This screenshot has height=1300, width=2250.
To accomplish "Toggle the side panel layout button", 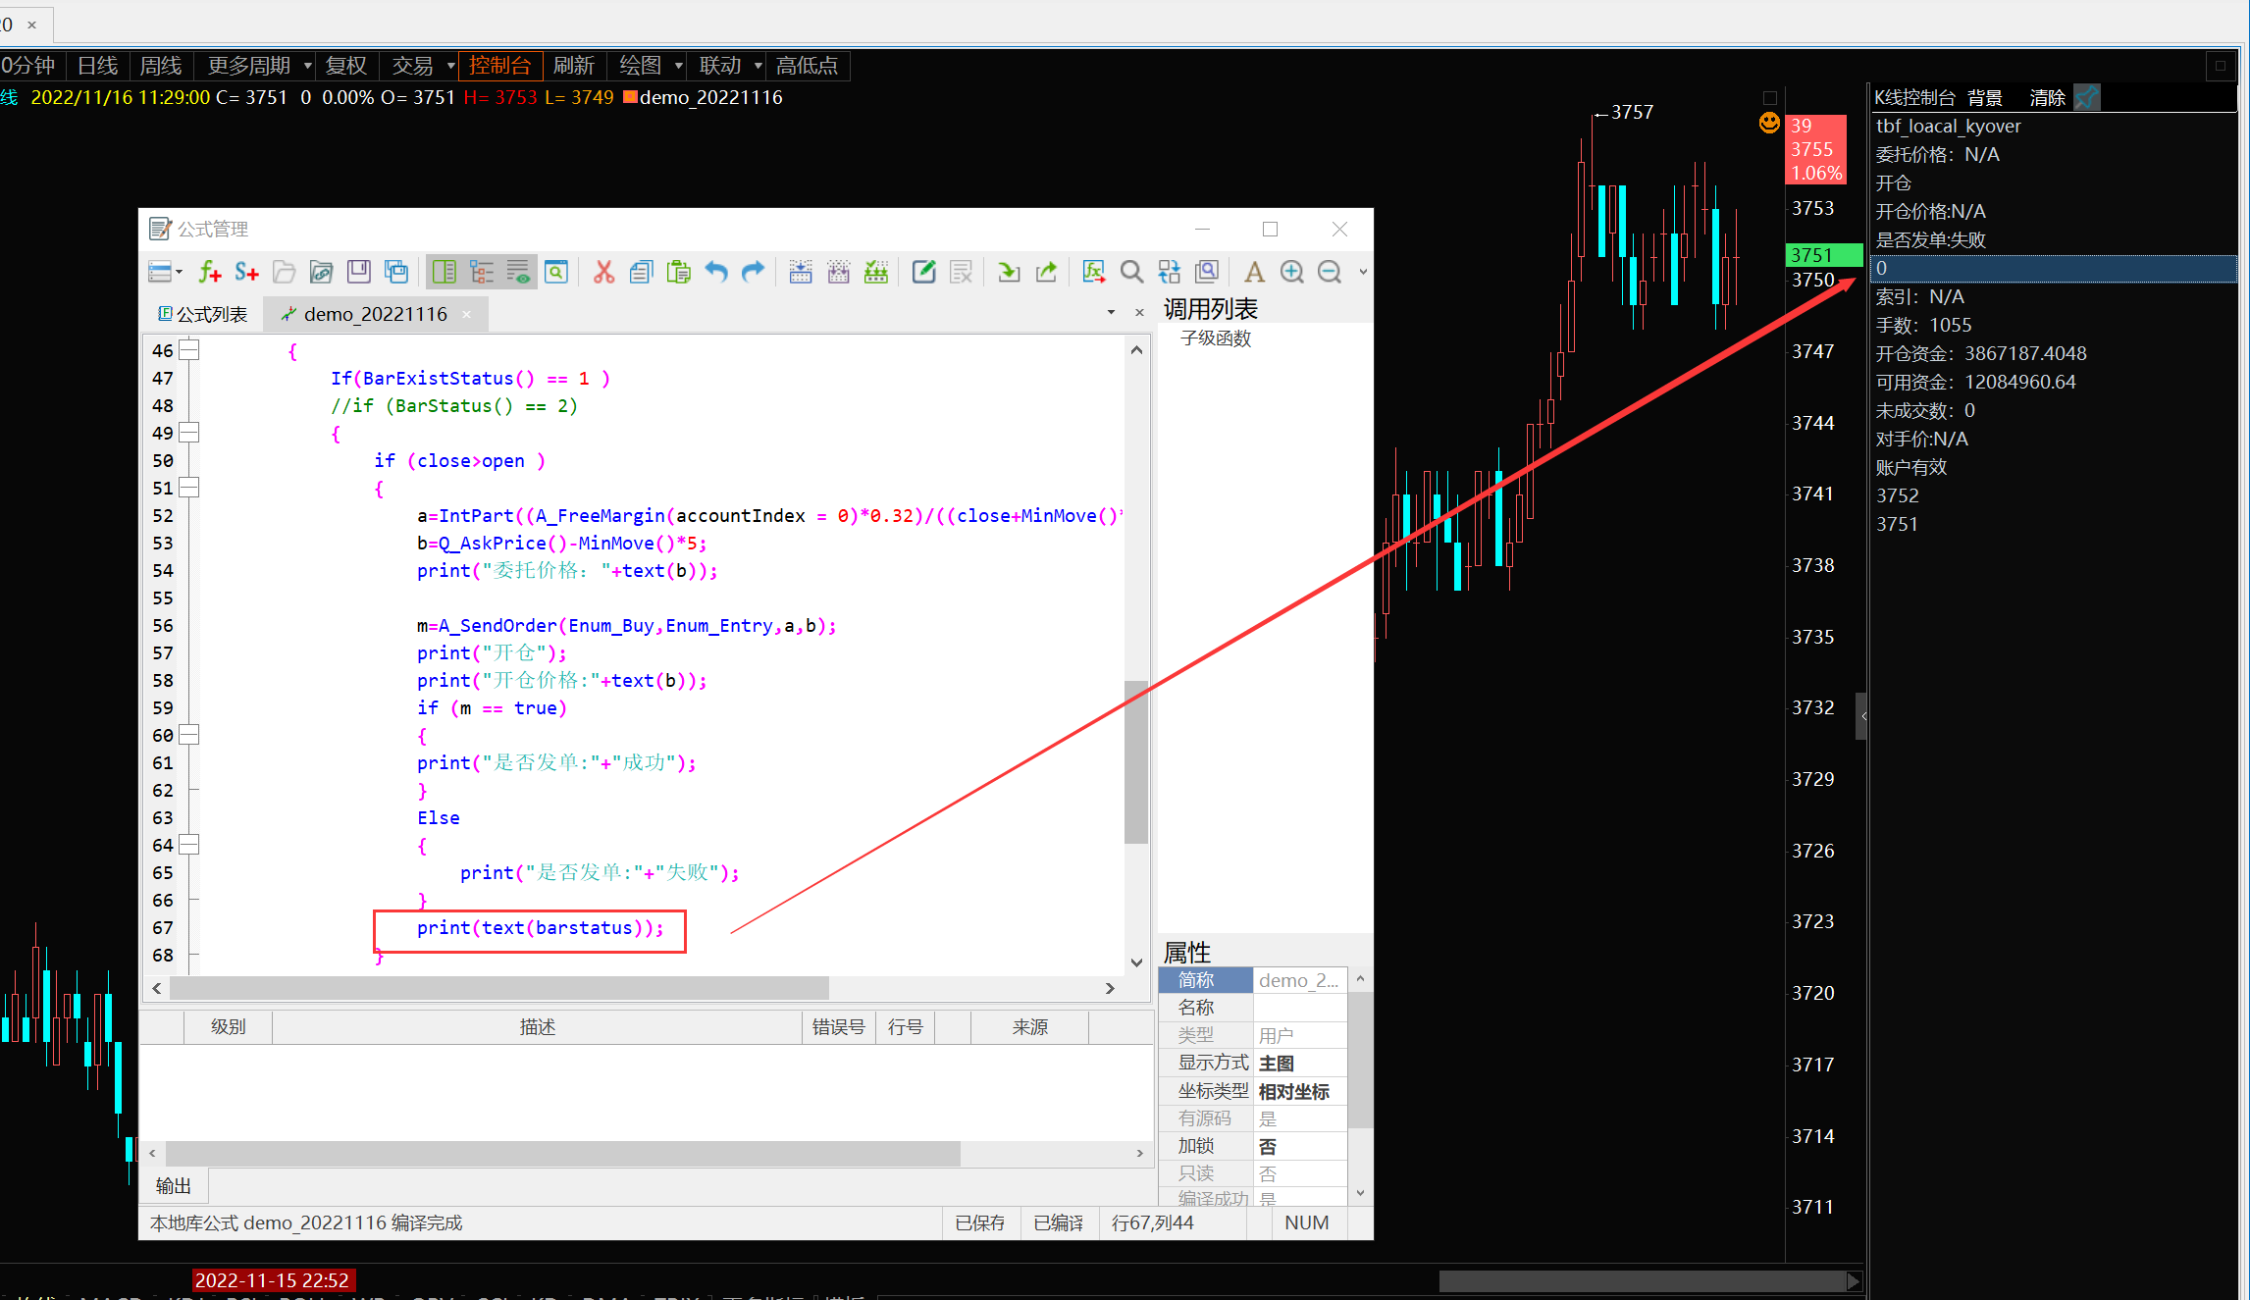I will tap(445, 272).
